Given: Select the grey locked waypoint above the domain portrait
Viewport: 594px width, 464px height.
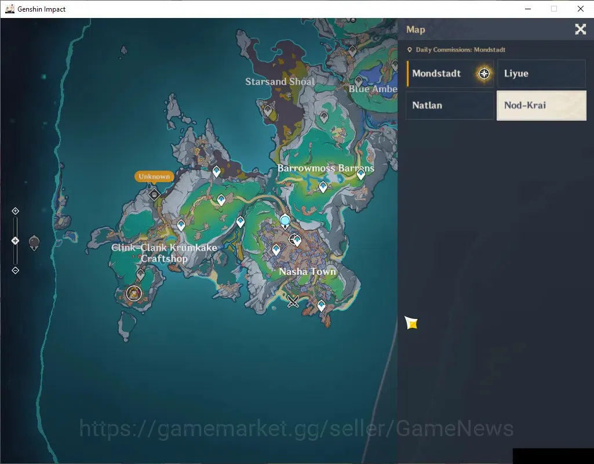Looking at the screenshot, I should point(141,274).
